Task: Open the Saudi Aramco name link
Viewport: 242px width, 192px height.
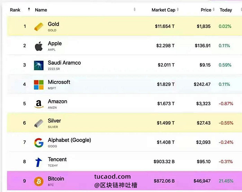Action: pyautogui.click(x=64, y=63)
